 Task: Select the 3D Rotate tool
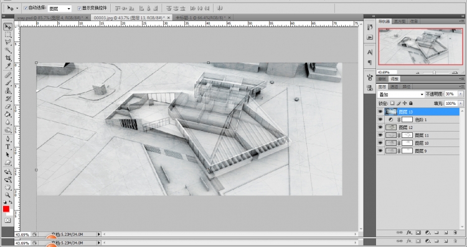7,172
